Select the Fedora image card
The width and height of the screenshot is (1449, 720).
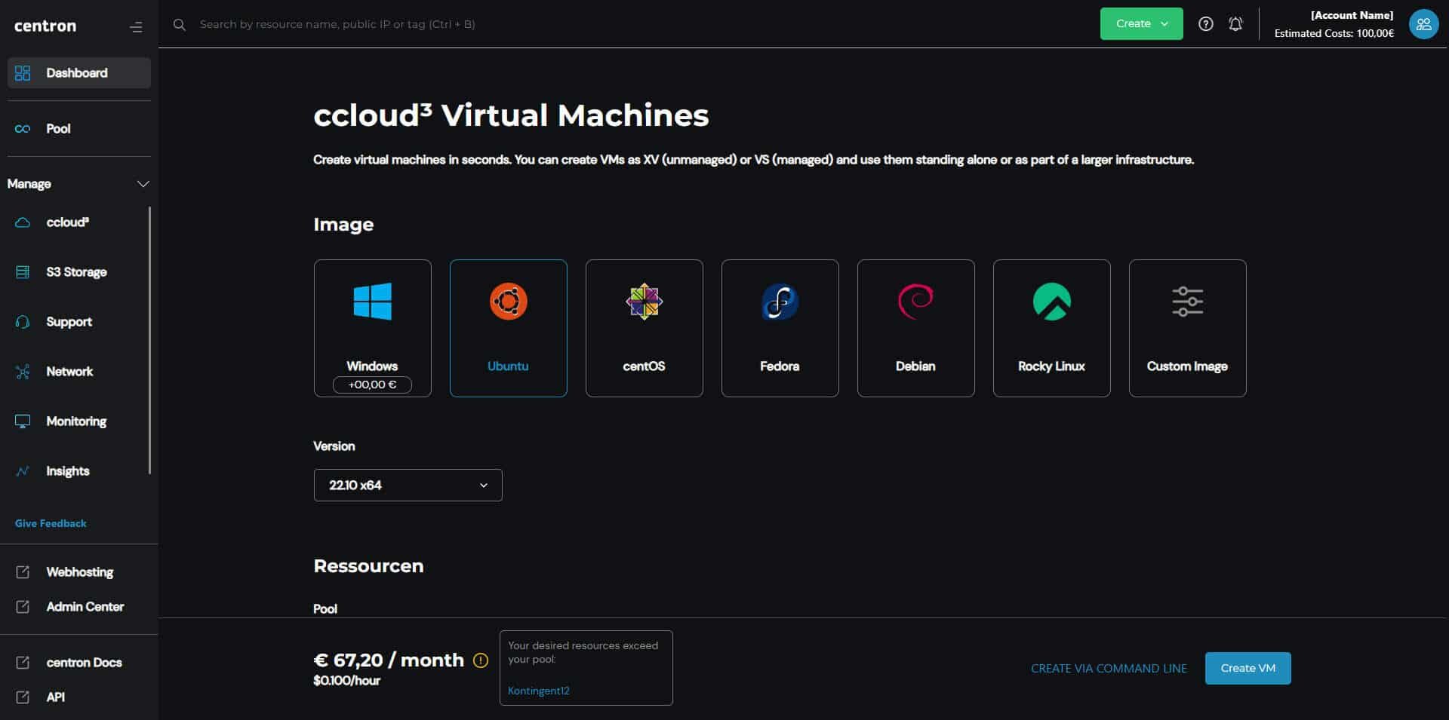[x=780, y=328]
